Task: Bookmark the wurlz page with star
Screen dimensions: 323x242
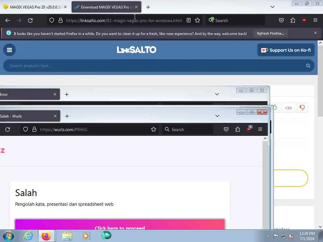Action: [x=154, y=129]
